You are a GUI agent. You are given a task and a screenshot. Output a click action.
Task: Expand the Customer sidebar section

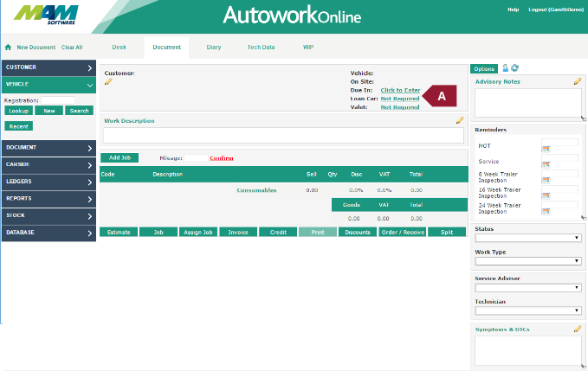pyautogui.click(x=48, y=67)
